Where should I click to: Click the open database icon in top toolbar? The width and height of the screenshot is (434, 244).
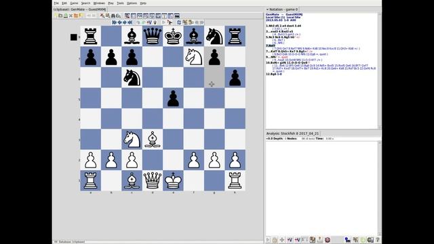[60, 16]
